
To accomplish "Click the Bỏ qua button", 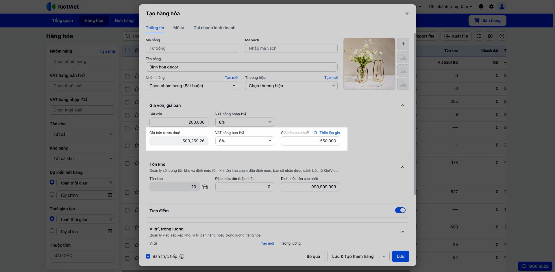I will tap(313, 256).
